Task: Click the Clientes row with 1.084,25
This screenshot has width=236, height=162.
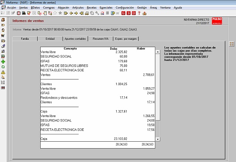Action: [x=98, y=84]
